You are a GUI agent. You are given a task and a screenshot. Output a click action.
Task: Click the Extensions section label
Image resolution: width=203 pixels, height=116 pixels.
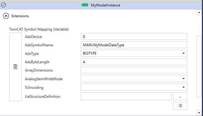click(x=20, y=16)
